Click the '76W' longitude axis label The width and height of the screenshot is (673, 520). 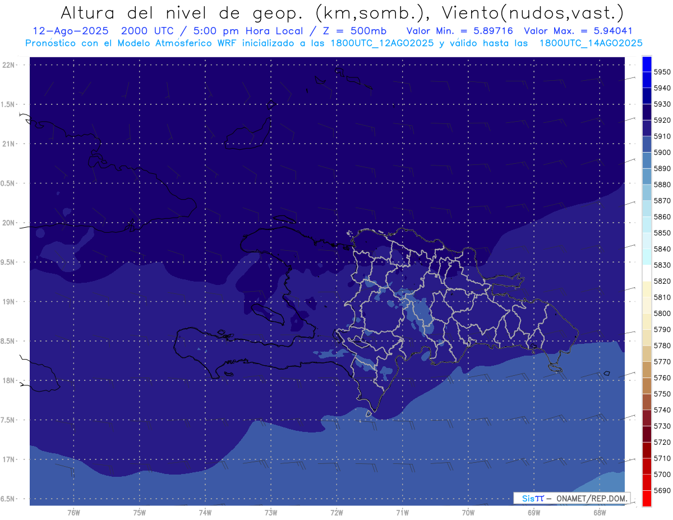click(x=73, y=512)
